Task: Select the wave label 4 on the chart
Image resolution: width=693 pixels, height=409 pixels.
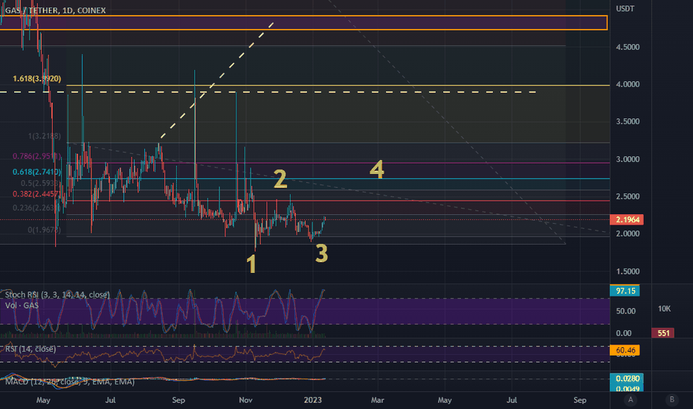Action: (377, 169)
